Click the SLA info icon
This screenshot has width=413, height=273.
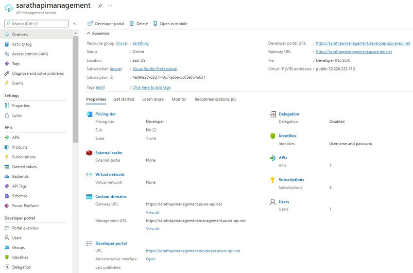(x=155, y=130)
